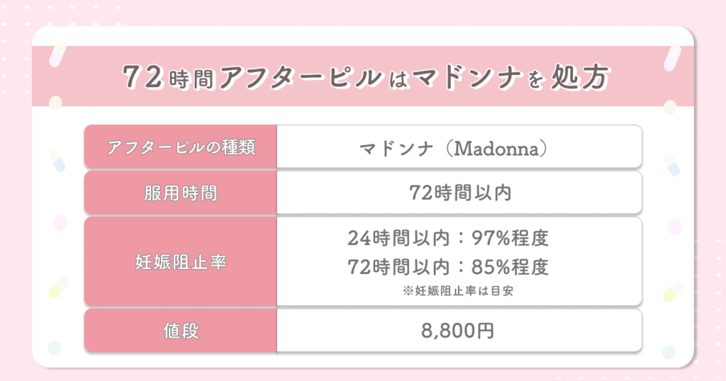The height and width of the screenshot is (381, 726).
Task: Click the 72時間以内：85%程度 text line
Action: [448, 267]
